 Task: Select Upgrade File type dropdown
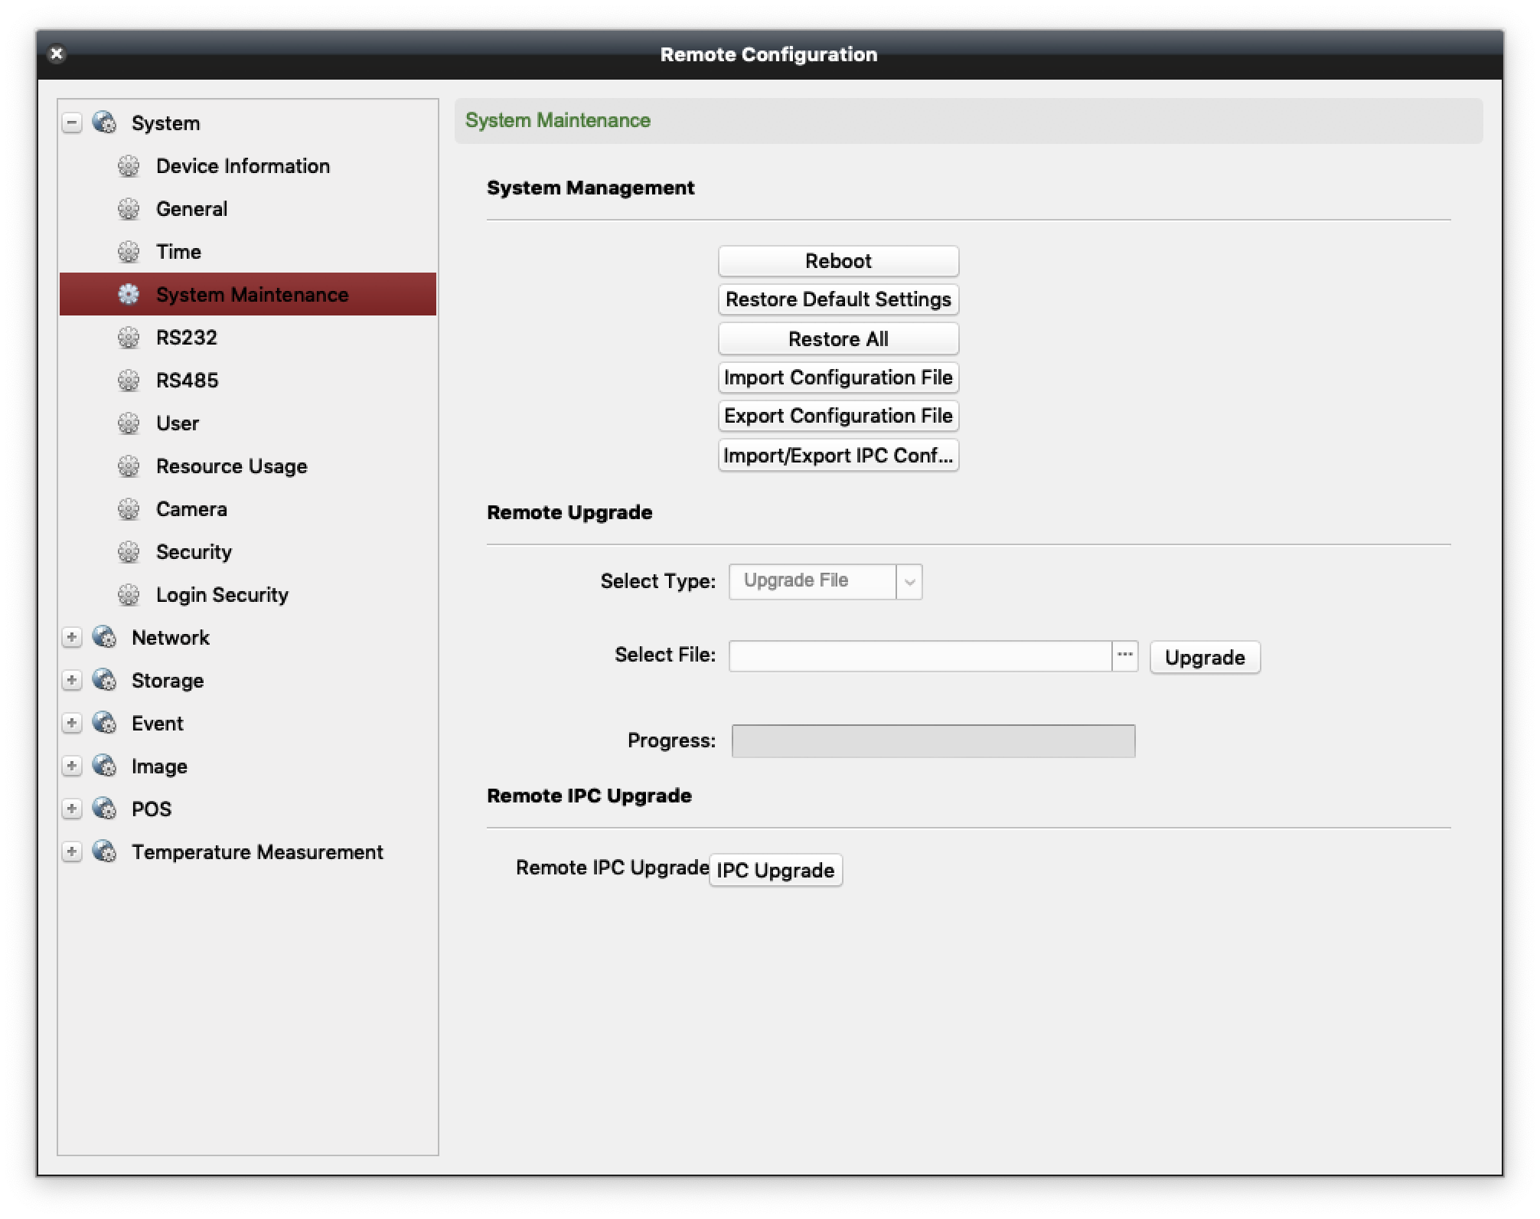click(x=824, y=580)
